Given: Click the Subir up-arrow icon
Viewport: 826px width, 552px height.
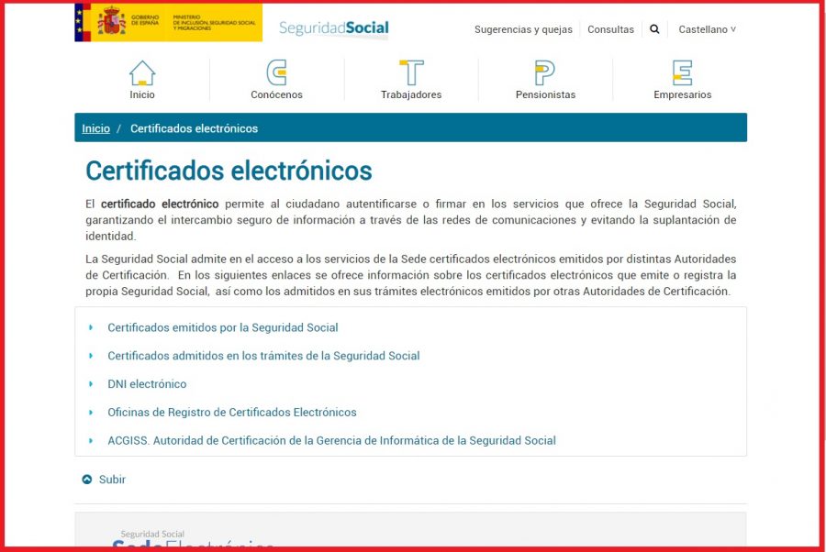Looking at the screenshot, I should click(x=87, y=480).
